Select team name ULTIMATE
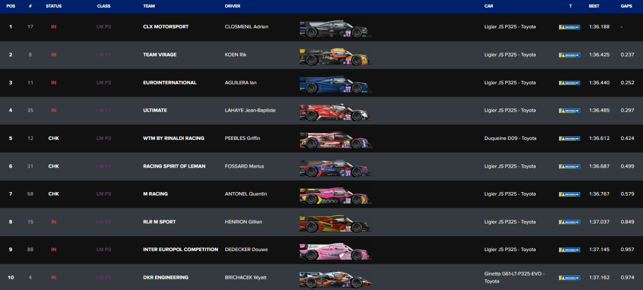The width and height of the screenshot is (643, 290). 155,110
